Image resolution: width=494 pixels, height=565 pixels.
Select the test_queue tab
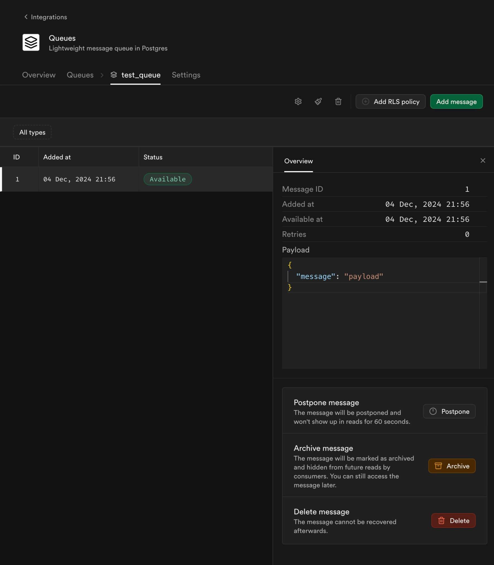point(136,75)
